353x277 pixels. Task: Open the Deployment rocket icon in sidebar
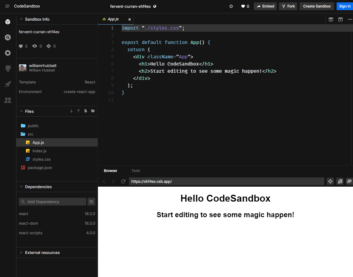click(x=8, y=84)
